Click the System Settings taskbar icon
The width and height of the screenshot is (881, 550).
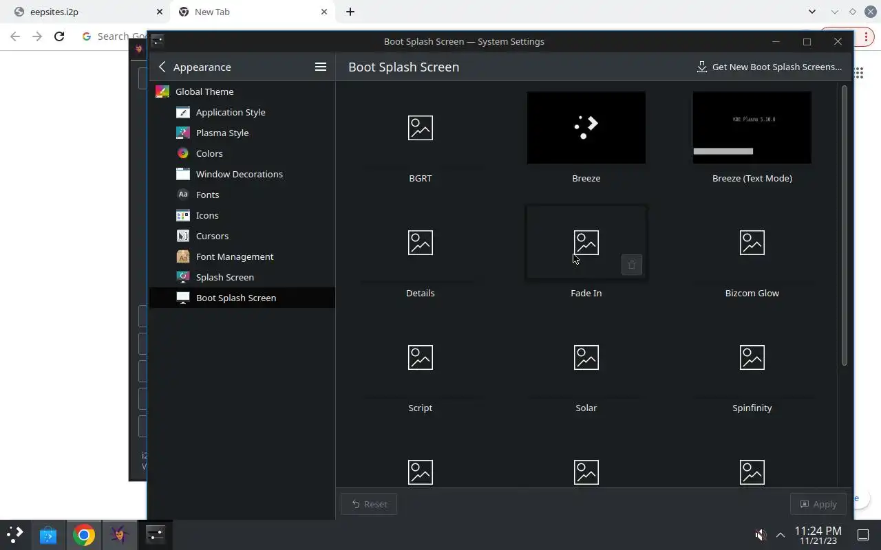click(156, 534)
